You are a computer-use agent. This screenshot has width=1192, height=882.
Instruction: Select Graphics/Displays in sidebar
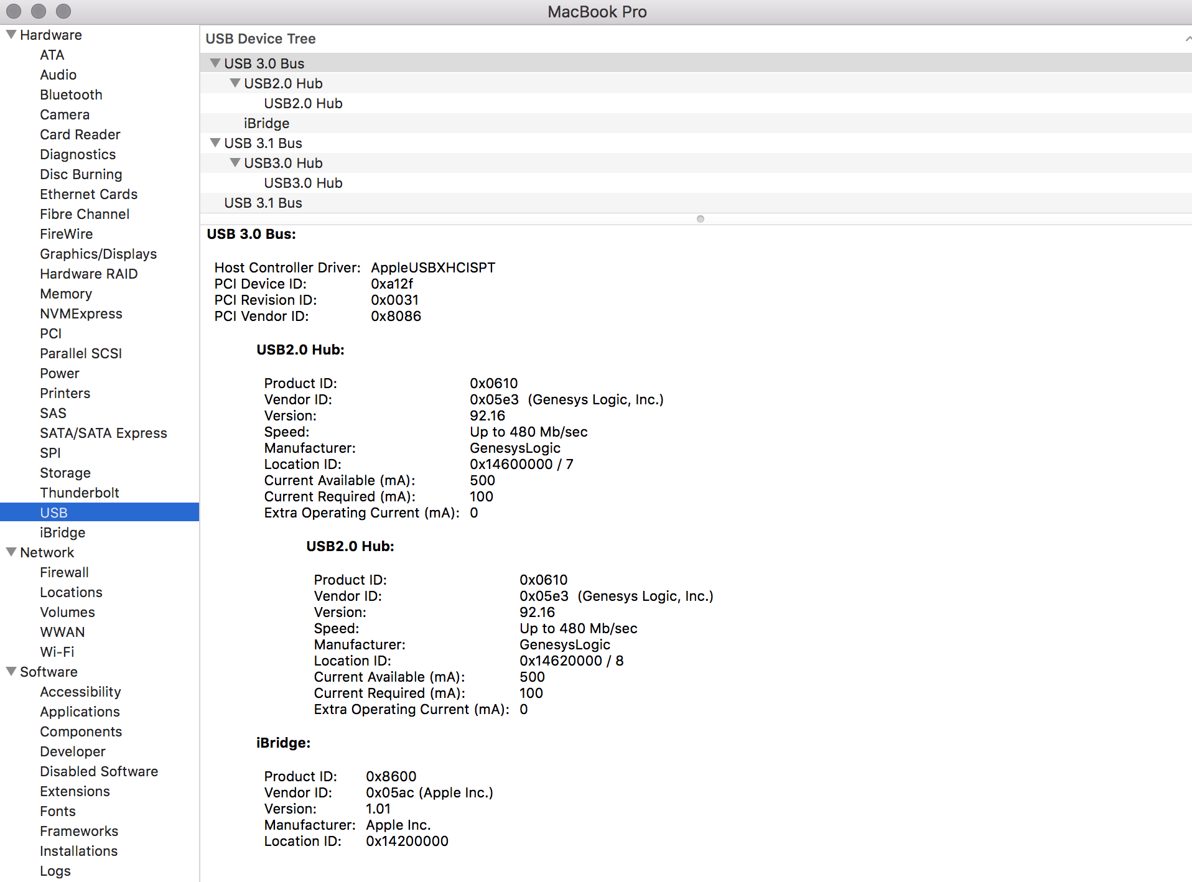tap(98, 254)
